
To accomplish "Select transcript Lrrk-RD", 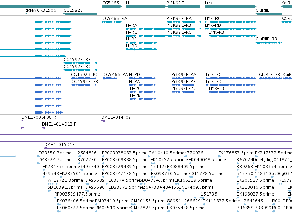I will point(231,29).
